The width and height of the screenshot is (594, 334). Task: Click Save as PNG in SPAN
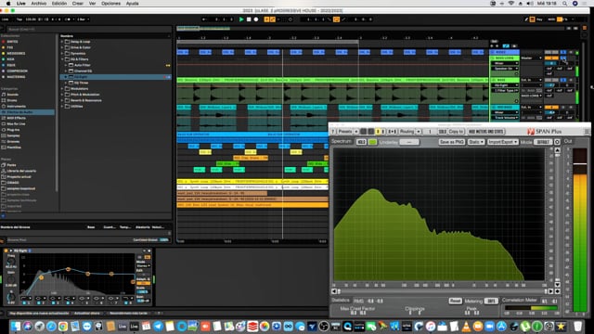452,142
